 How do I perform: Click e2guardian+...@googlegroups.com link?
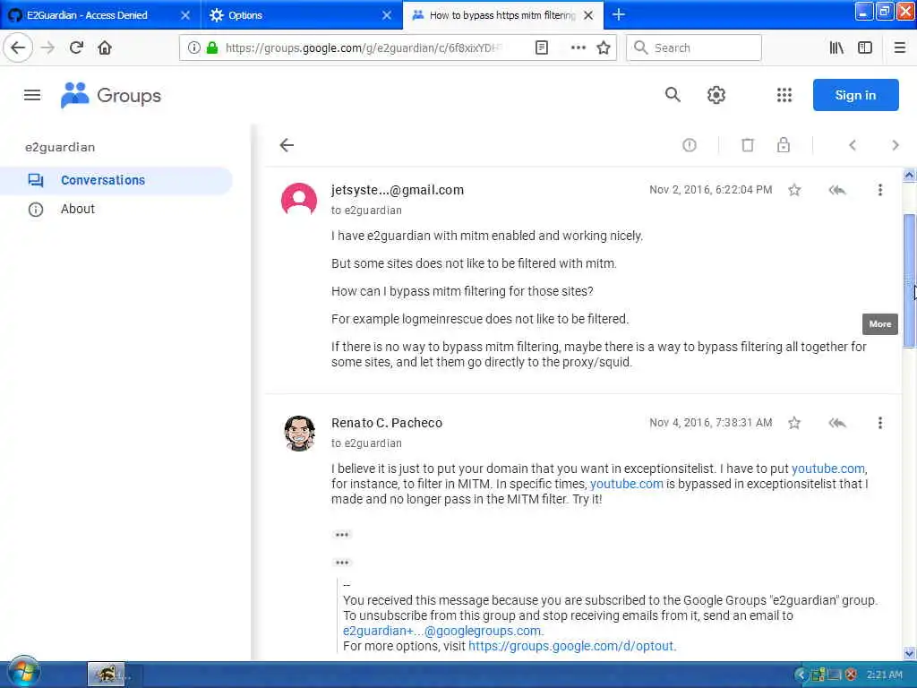(x=442, y=631)
